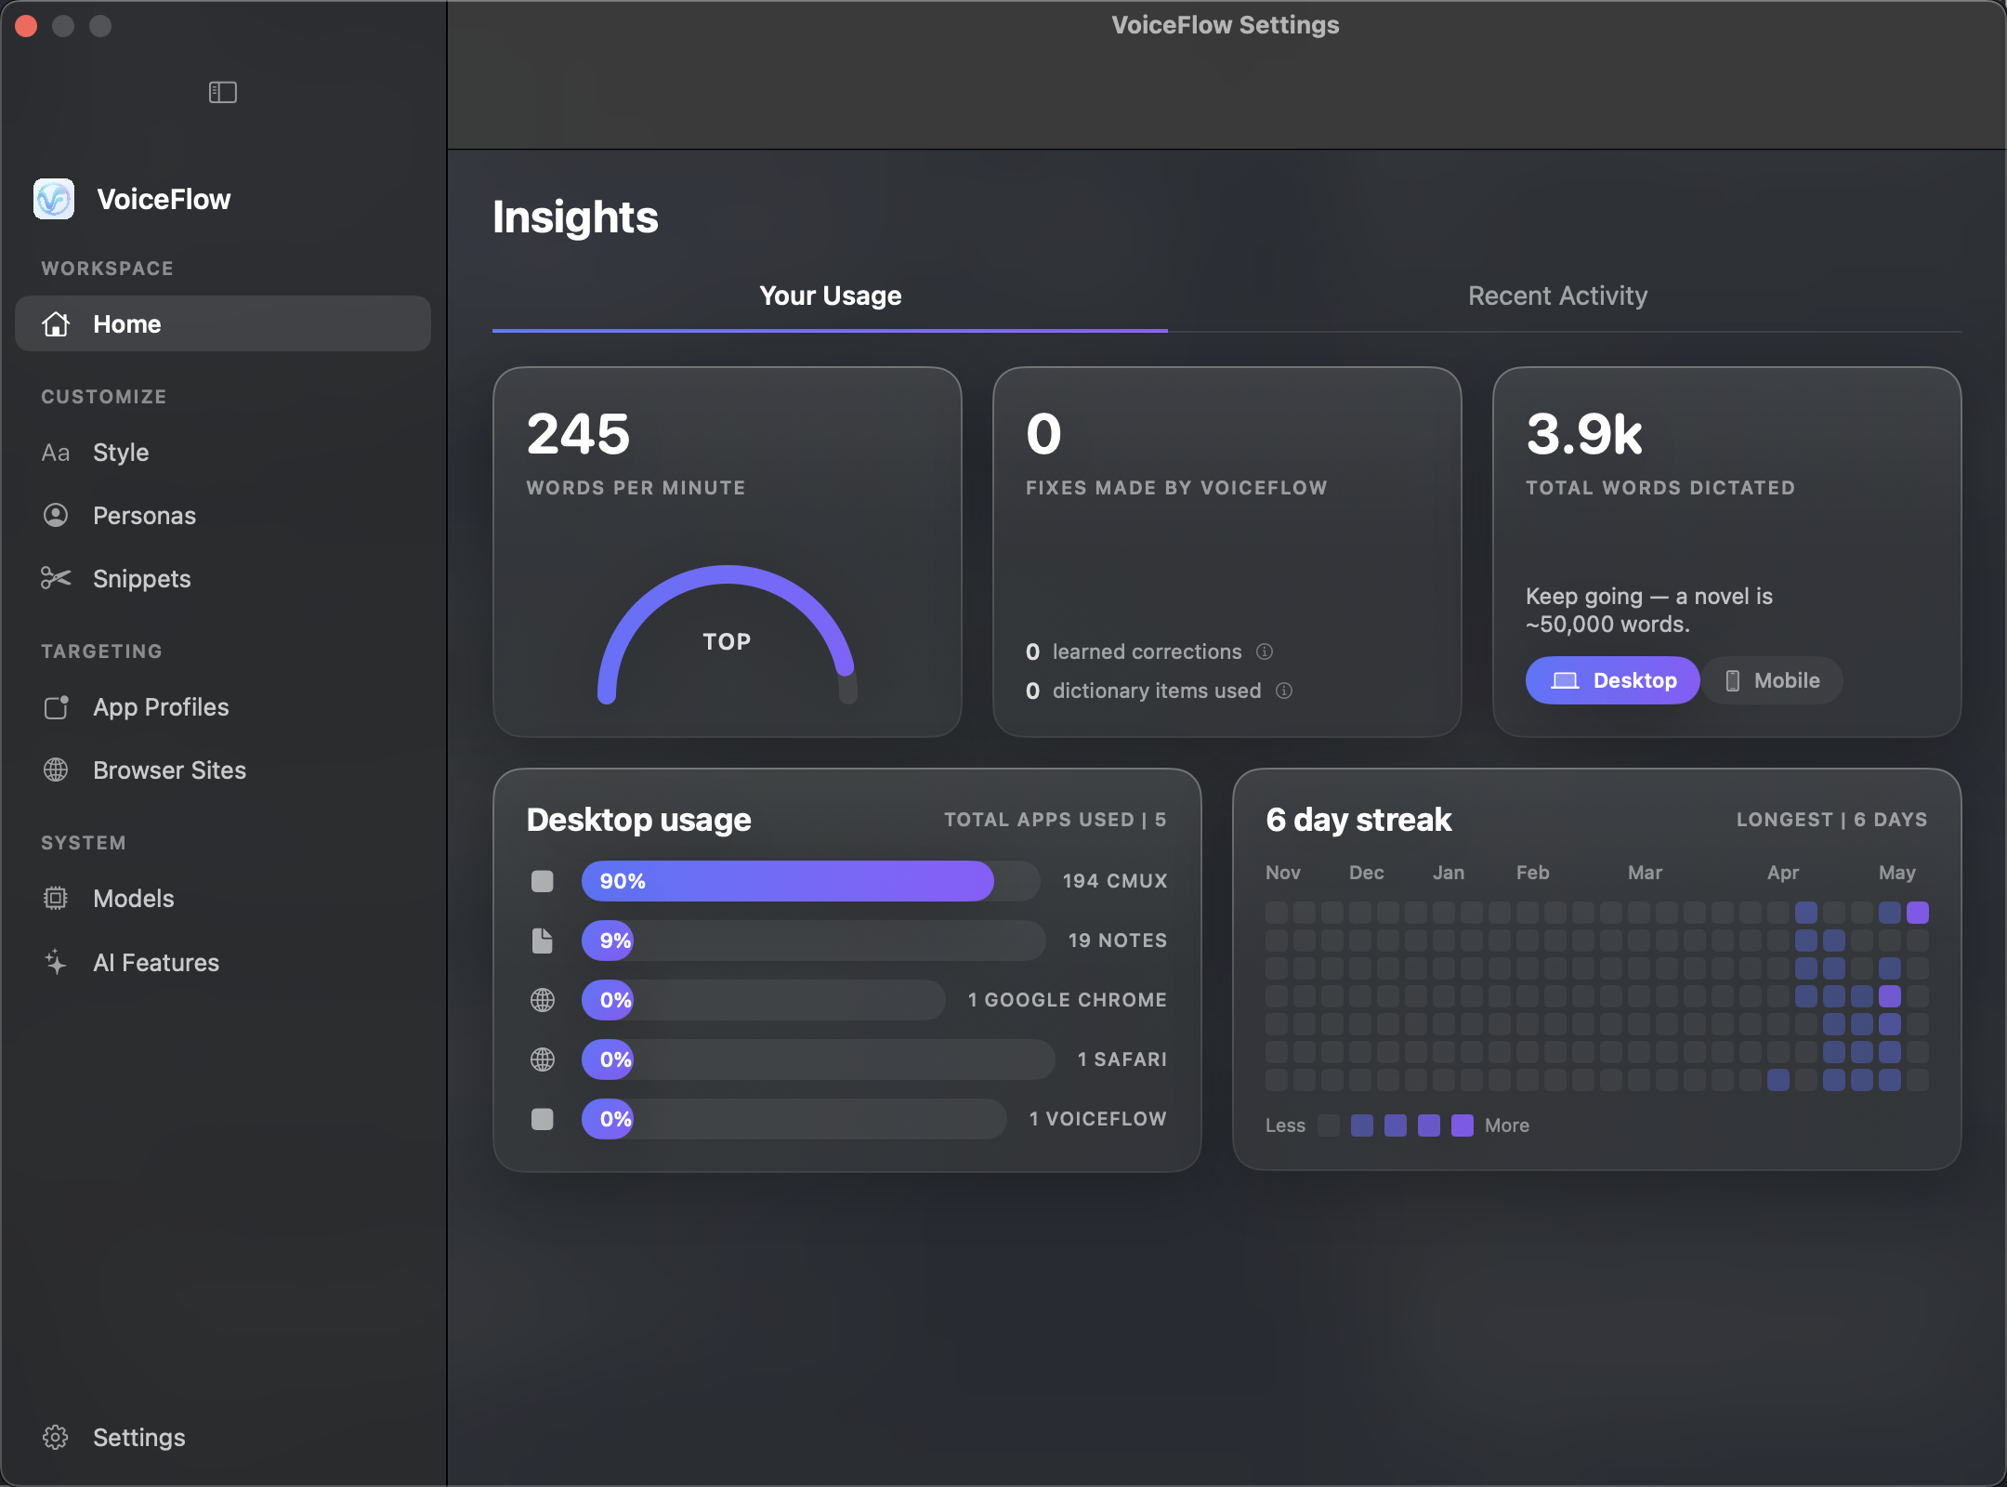Click the AI Features sparkle icon
This screenshot has height=1487, width=2007.
[x=56, y=962]
